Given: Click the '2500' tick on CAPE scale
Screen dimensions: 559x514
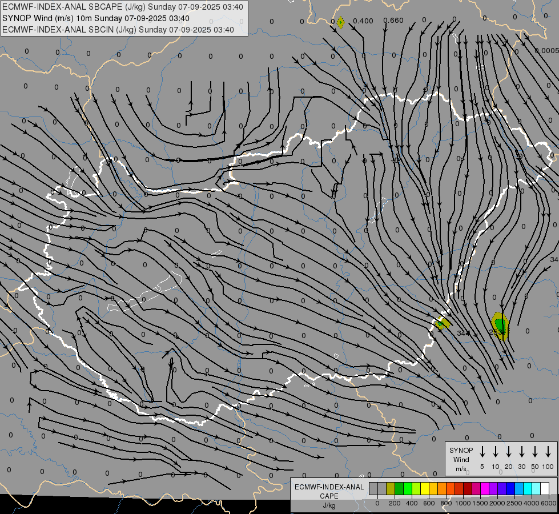Looking at the screenshot, I should 514,503.
